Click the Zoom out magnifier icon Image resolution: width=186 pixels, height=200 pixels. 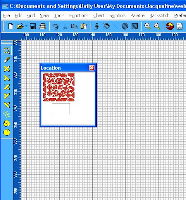point(157,26)
